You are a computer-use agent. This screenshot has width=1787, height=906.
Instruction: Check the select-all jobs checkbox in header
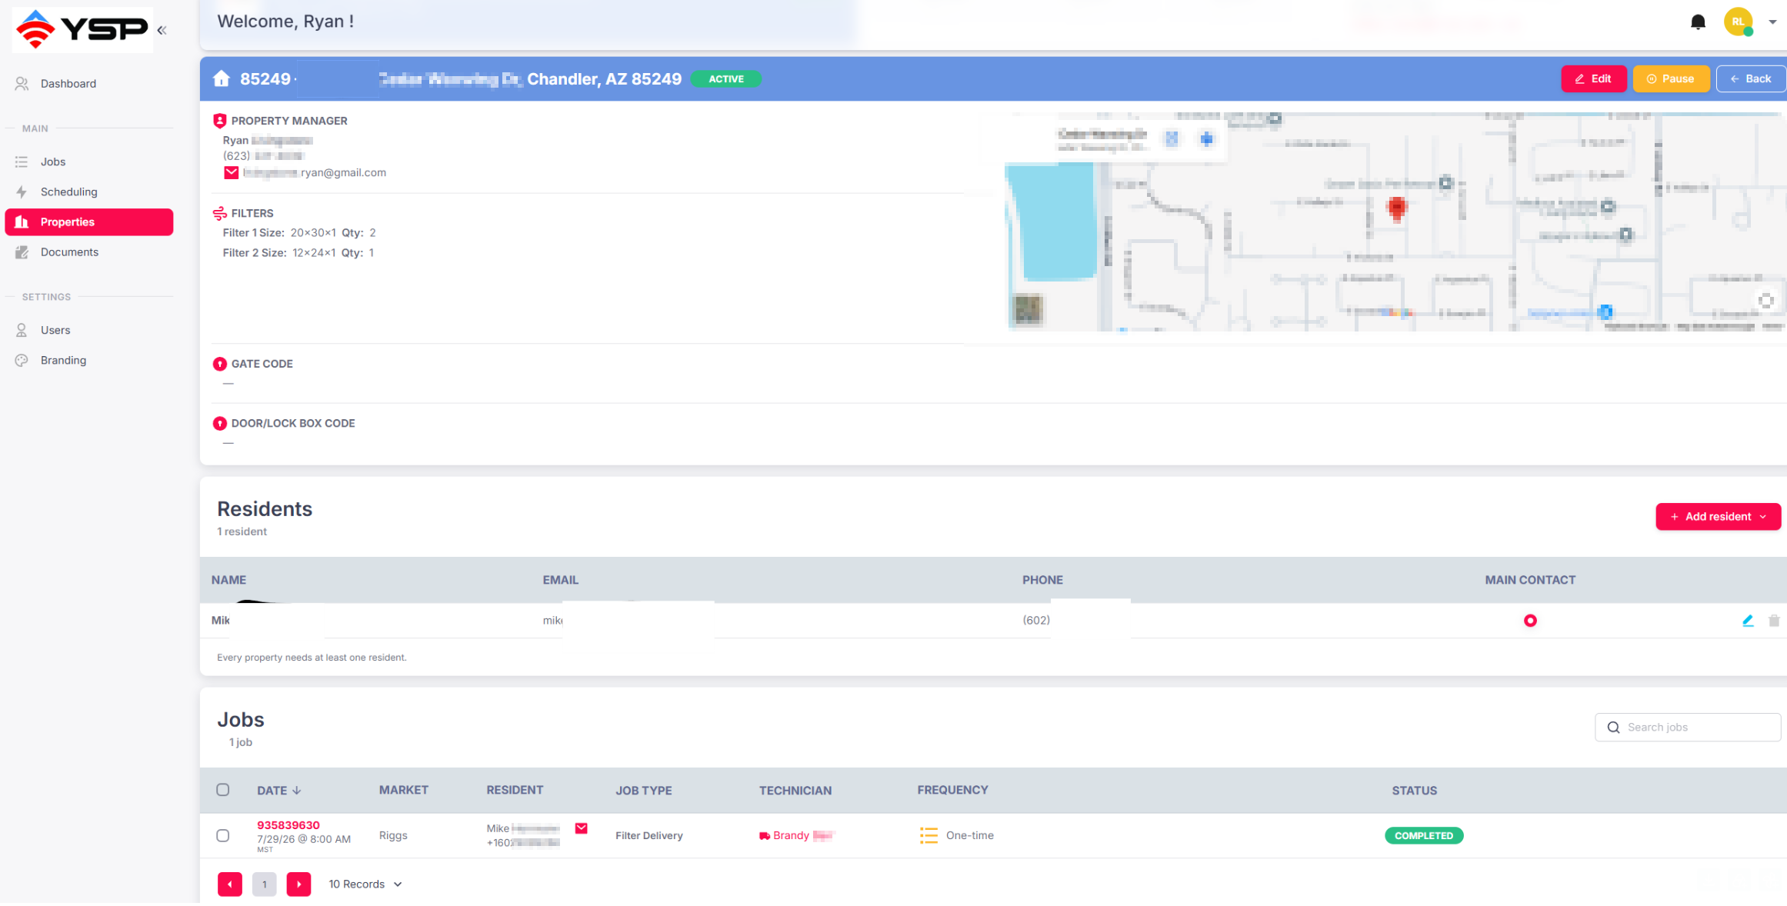click(x=222, y=790)
